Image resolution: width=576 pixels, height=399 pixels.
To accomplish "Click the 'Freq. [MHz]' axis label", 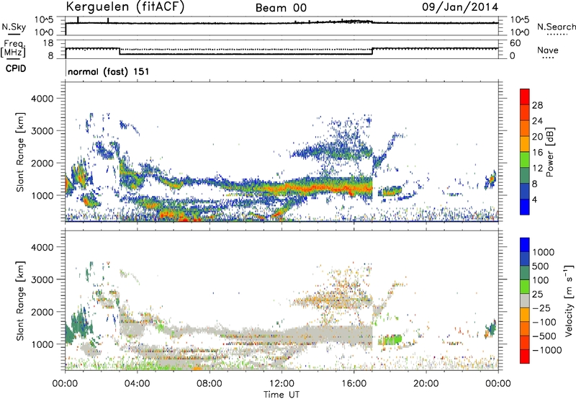I will coord(13,48).
